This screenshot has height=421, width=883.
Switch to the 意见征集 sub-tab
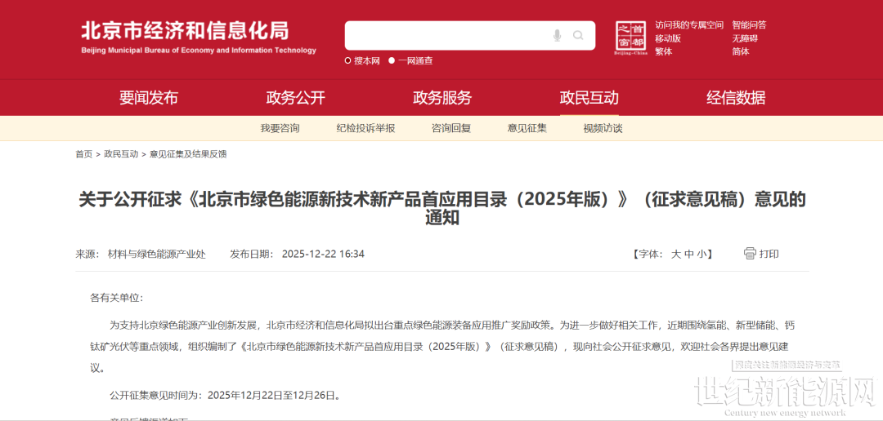(x=527, y=128)
